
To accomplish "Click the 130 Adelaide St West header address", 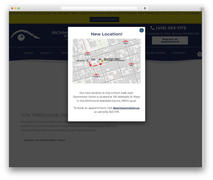I will [172, 34].
